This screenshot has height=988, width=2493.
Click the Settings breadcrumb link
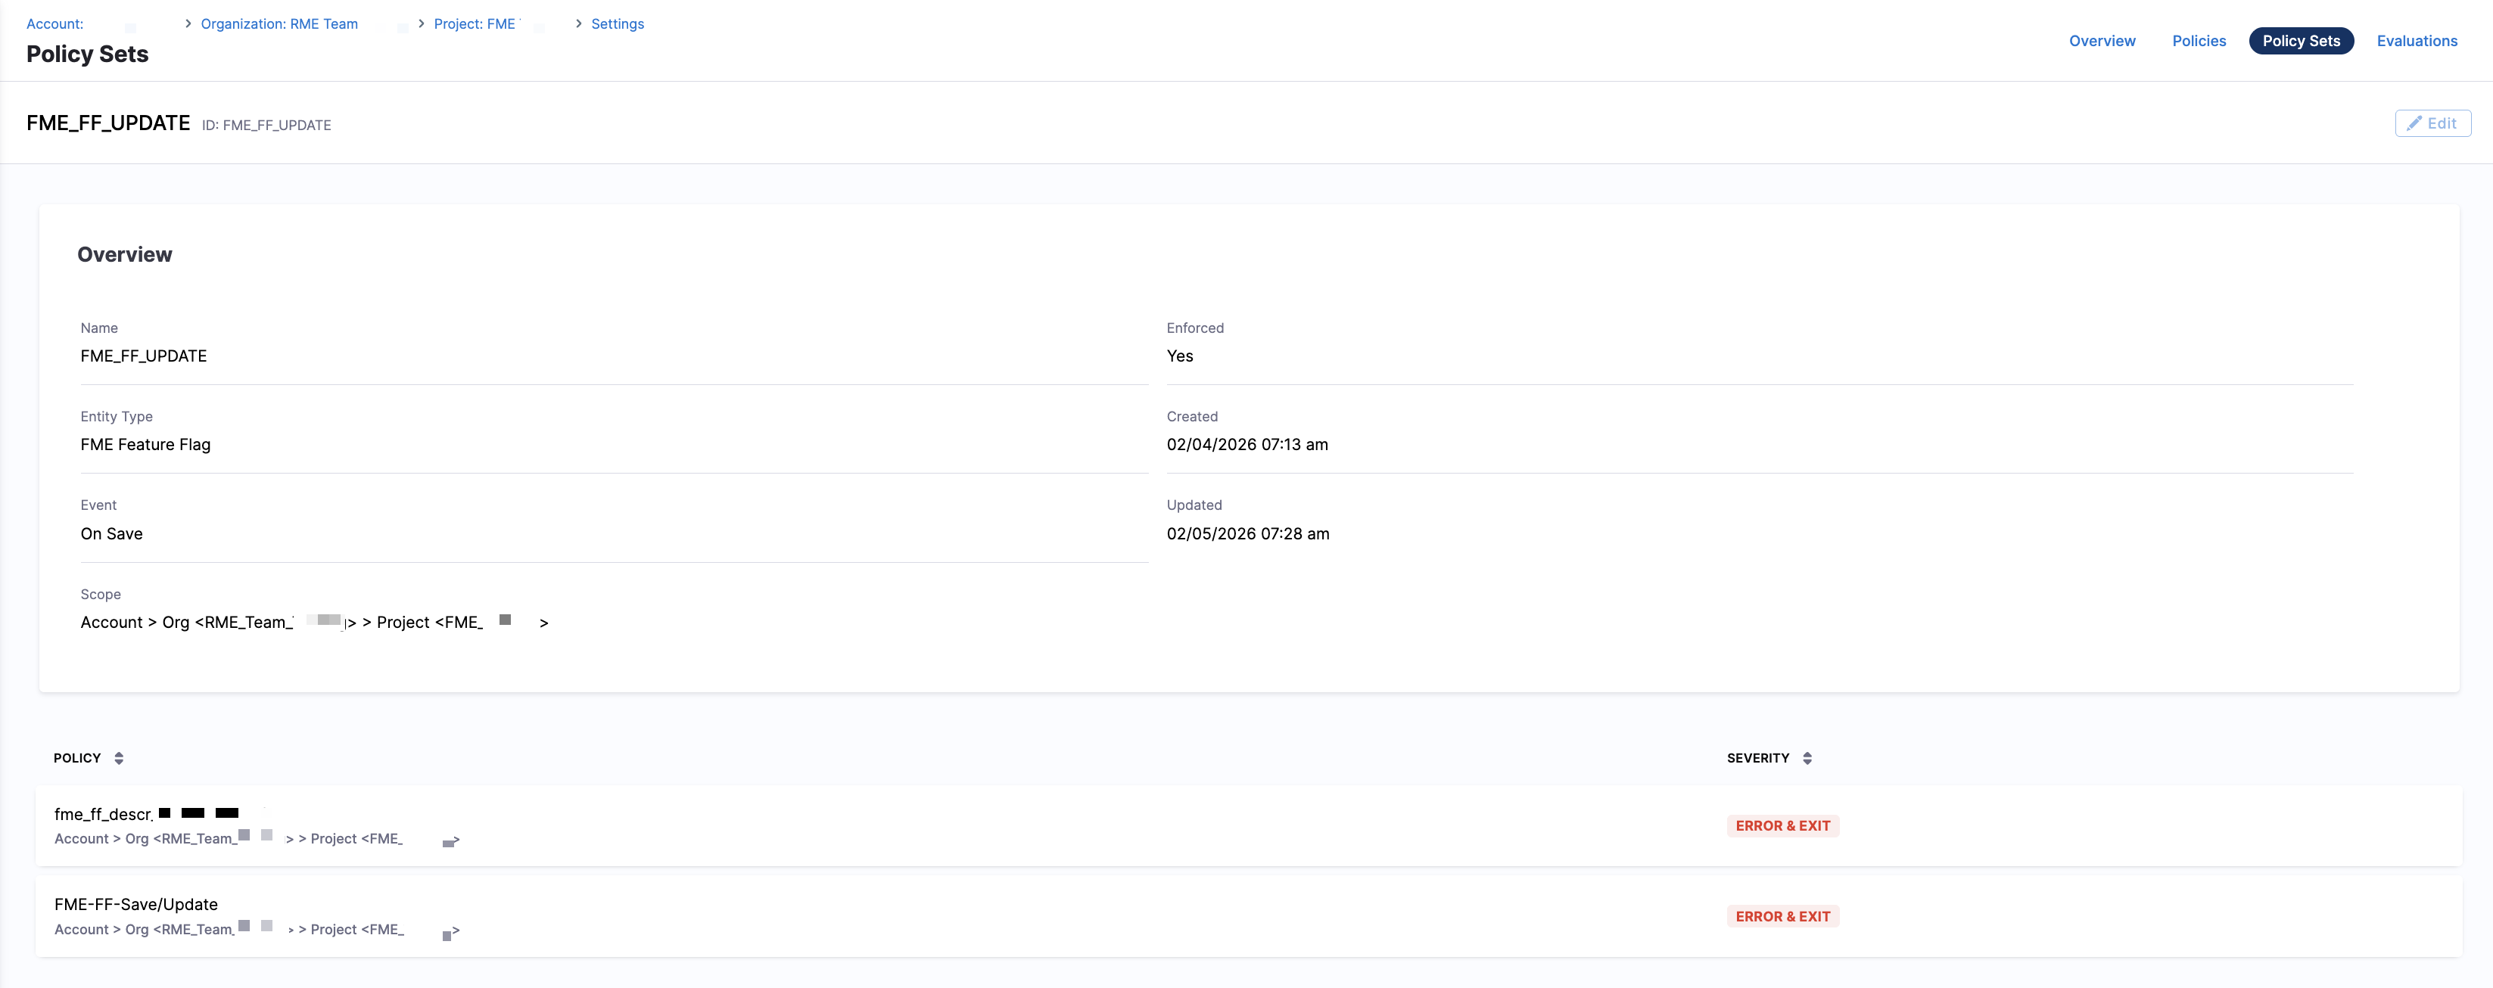click(x=617, y=23)
